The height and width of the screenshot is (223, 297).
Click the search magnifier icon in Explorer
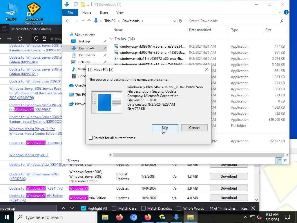(x=282, y=21)
